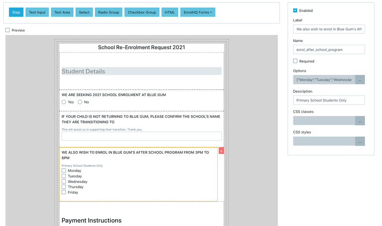Select the Yes radio option
Viewport: 382px width, 226px height.
64,102
